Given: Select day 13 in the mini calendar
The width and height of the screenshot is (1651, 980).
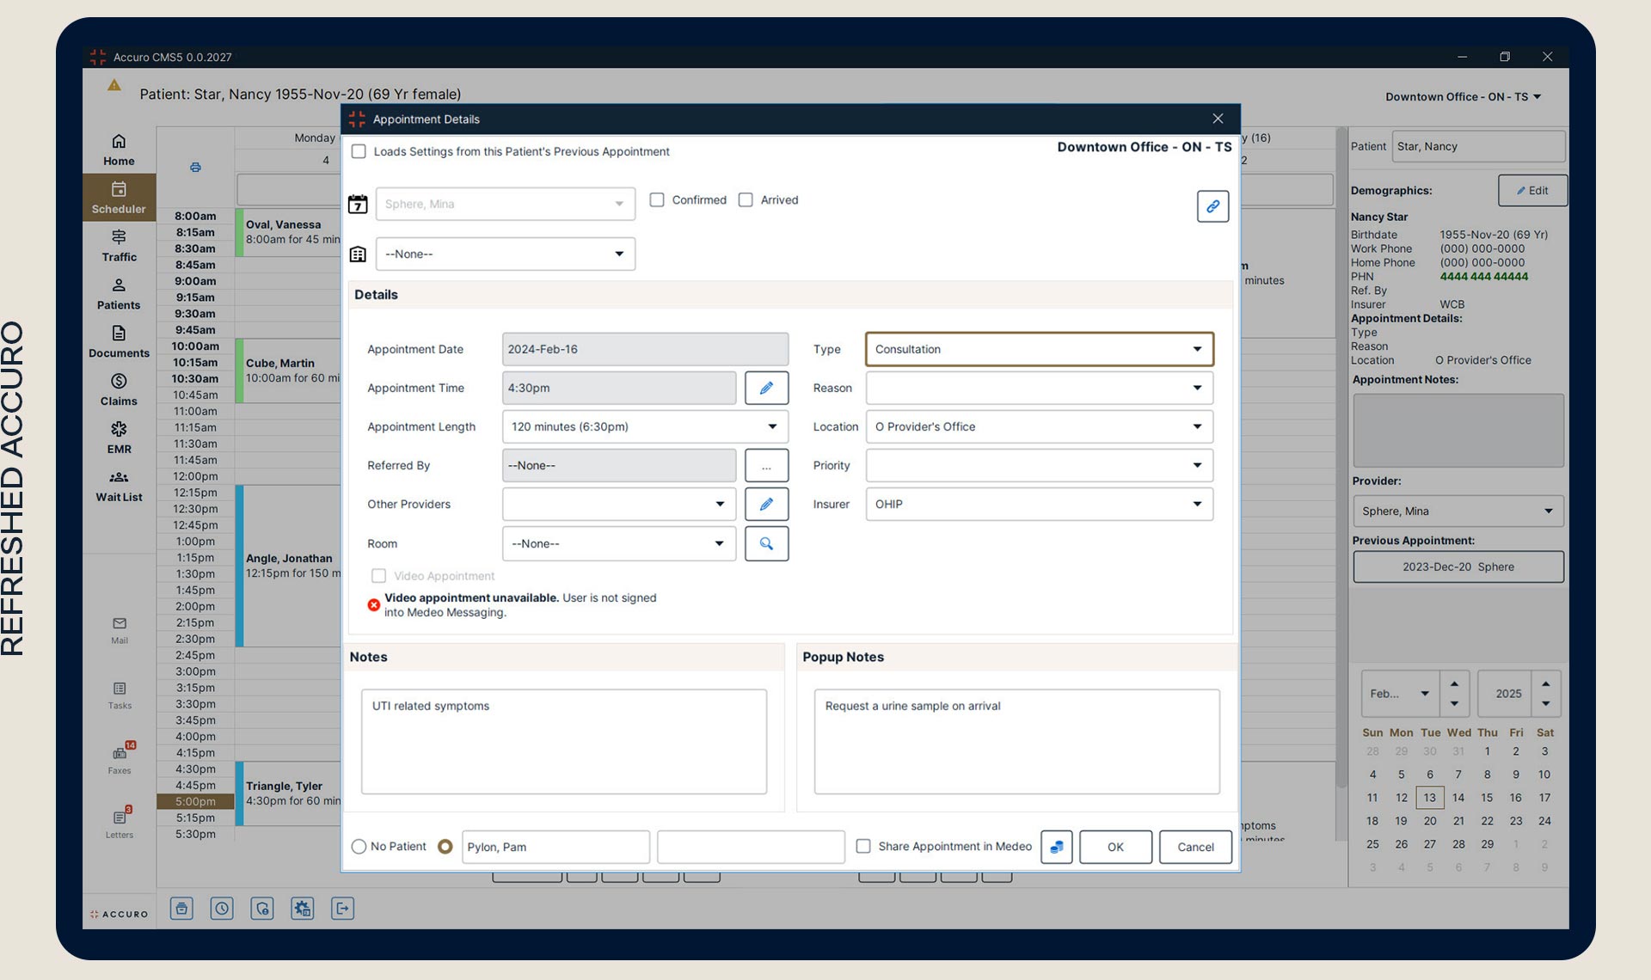Looking at the screenshot, I should click(1429, 797).
